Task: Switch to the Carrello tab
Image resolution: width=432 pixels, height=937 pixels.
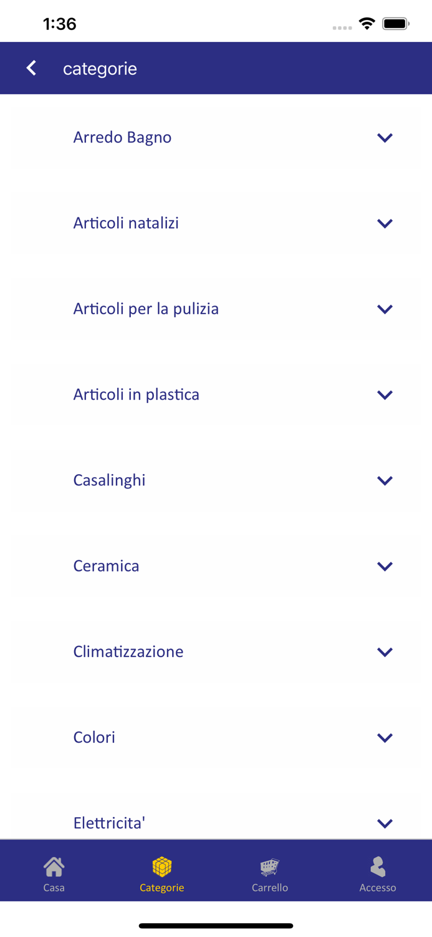Action: (269, 871)
